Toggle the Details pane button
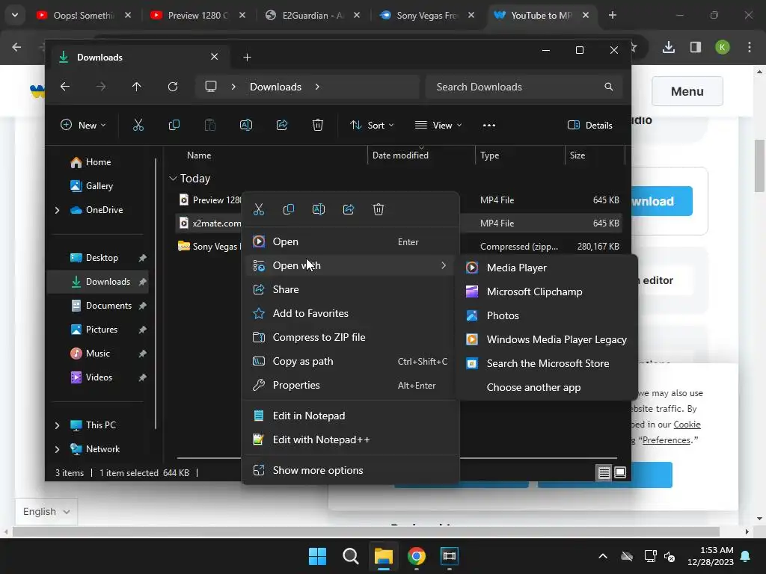This screenshot has width=766, height=574. pos(590,126)
